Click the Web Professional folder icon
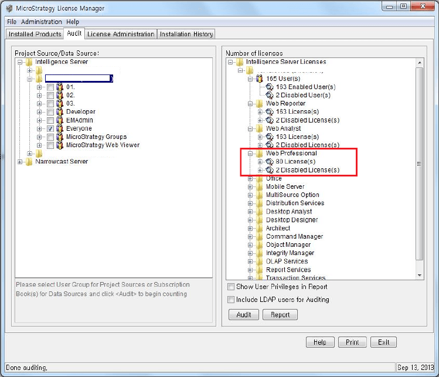Image resolution: width=439 pixels, height=377 pixels. click(260, 154)
